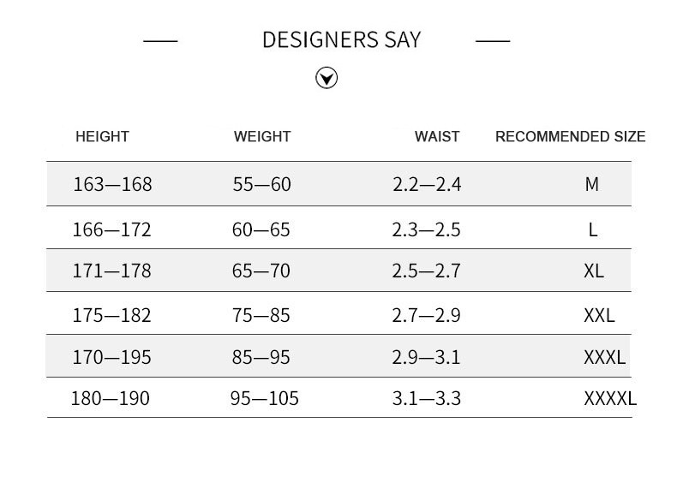Click the 175—182 height cell

point(112,315)
